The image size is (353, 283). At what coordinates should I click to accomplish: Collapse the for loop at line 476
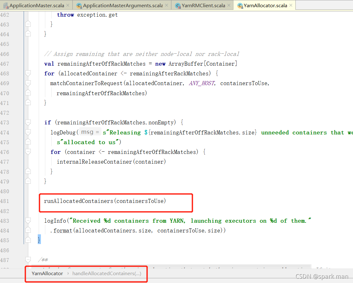[x=28, y=151]
